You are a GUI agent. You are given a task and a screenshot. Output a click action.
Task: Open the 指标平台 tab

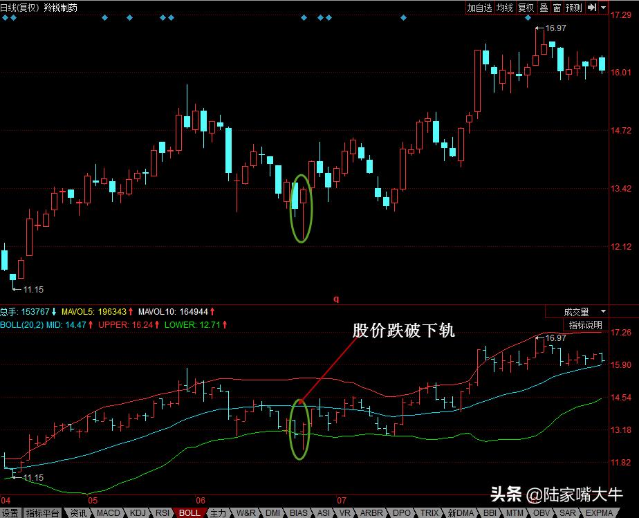42,512
